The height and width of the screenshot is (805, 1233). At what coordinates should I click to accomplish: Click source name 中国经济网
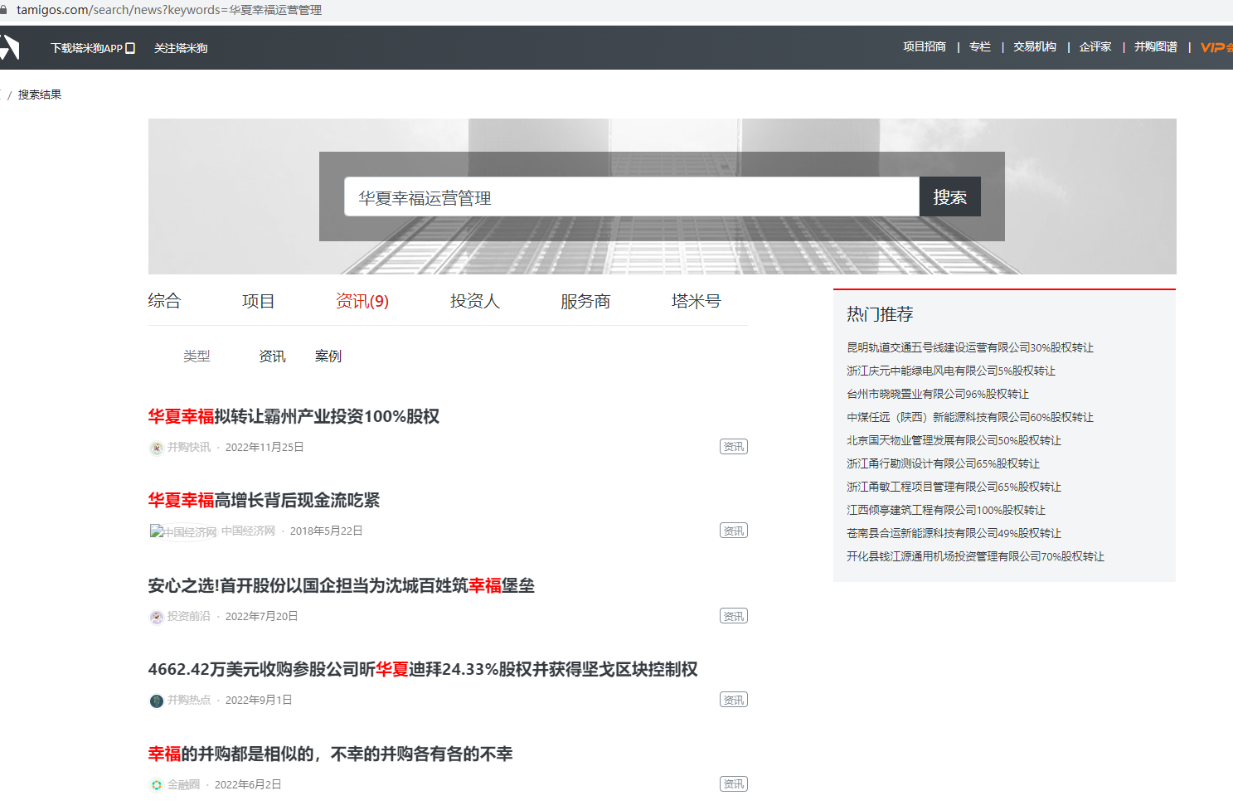[248, 531]
